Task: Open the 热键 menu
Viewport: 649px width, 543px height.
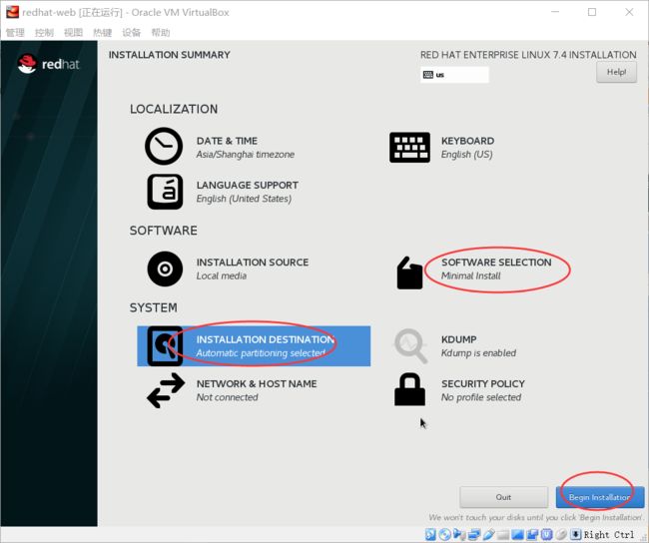Action: (102, 32)
